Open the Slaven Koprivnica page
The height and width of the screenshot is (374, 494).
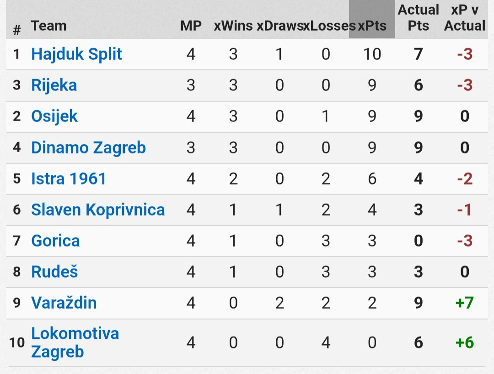[x=98, y=210]
